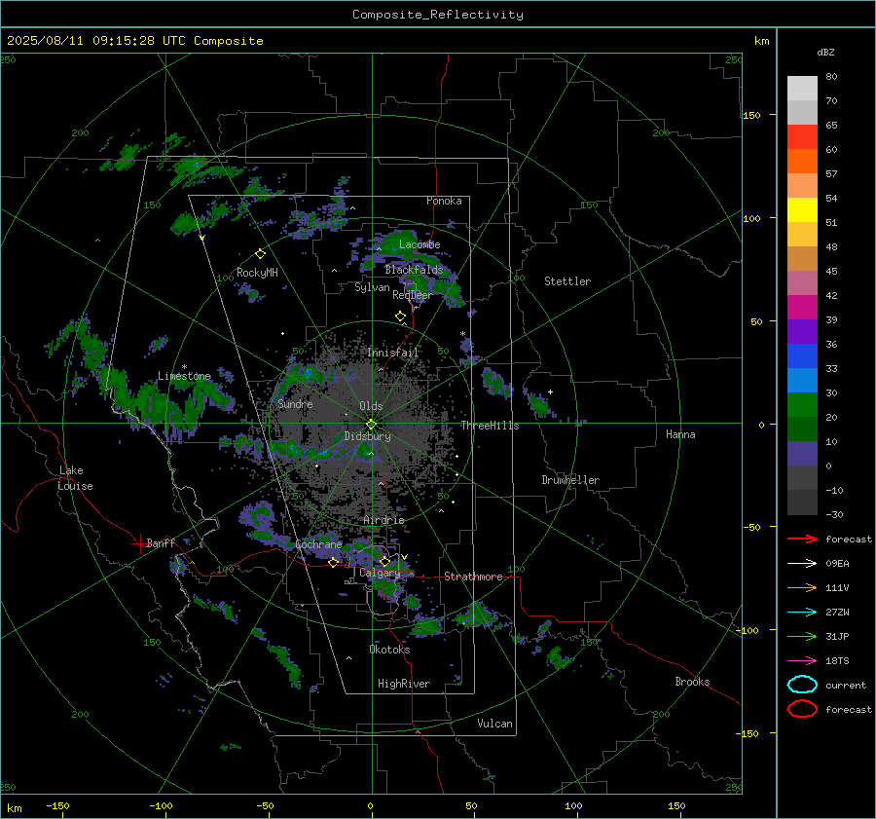This screenshot has height=819, width=876.
Task: Click the RedDeer city label
Action: 413,295
